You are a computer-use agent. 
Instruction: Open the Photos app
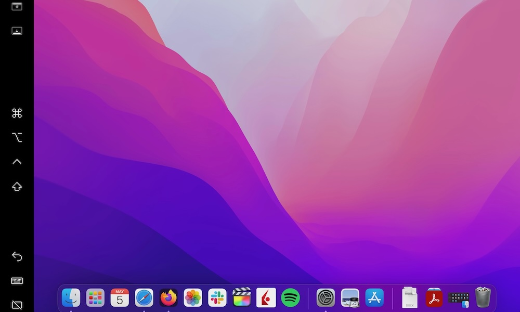(x=193, y=298)
